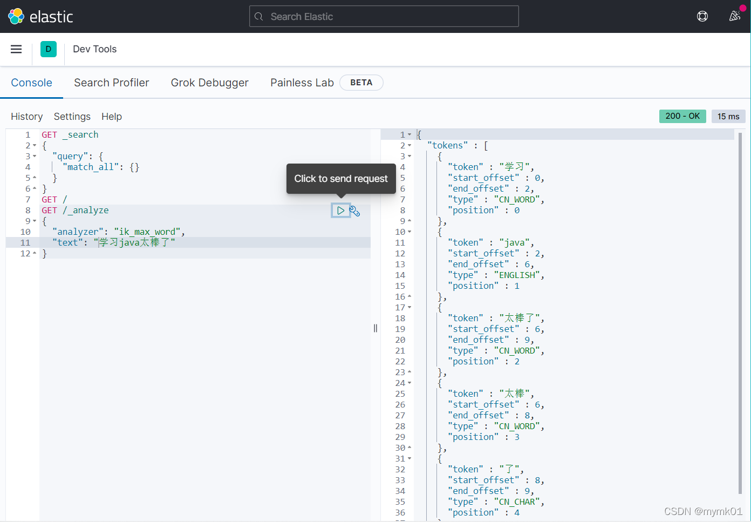Click the "tokens" : [ output line
Screen dimensions: 751x522
458,146
